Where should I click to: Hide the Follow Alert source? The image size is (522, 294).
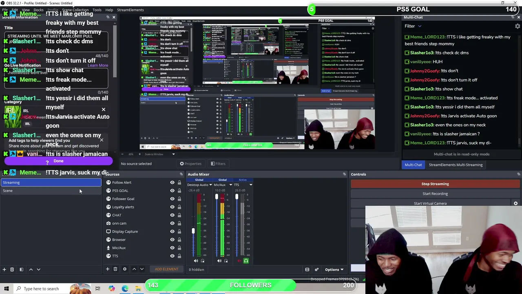[172, 183]
